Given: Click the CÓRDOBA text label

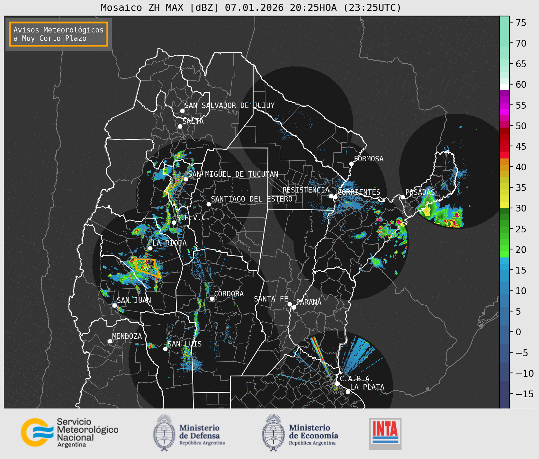Looking at the screenshot, I should click(x=229, y=294).
